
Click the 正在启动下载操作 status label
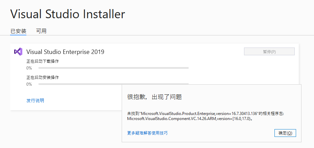click(43, 61)
